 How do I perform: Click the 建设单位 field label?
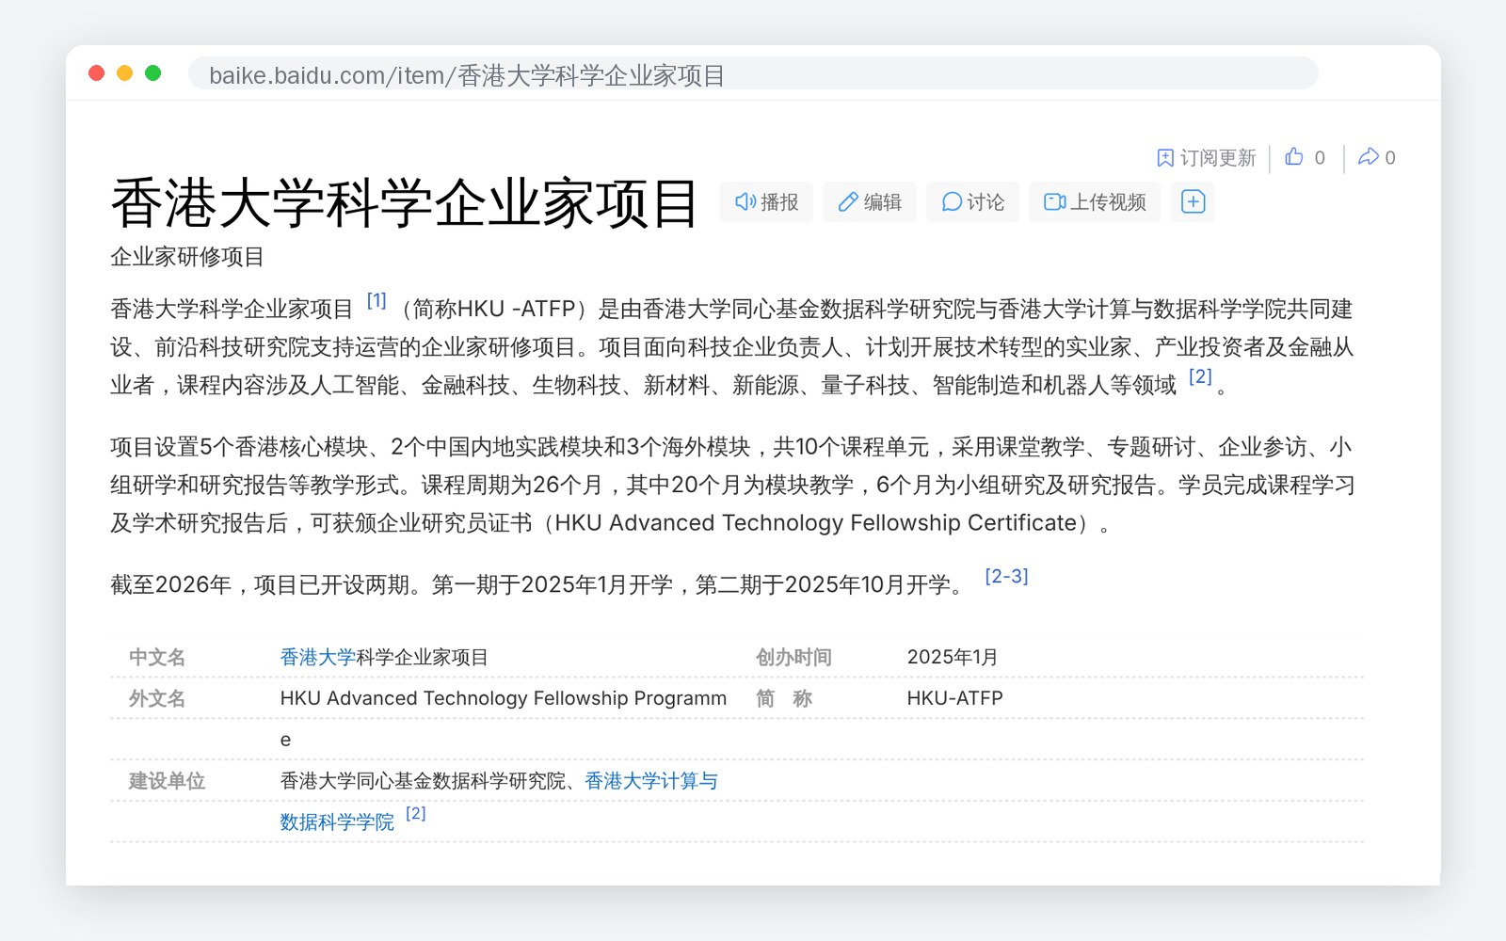tap(167, 781)
